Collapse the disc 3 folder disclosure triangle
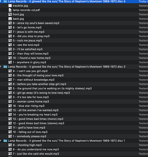 (x=1, y=67)
